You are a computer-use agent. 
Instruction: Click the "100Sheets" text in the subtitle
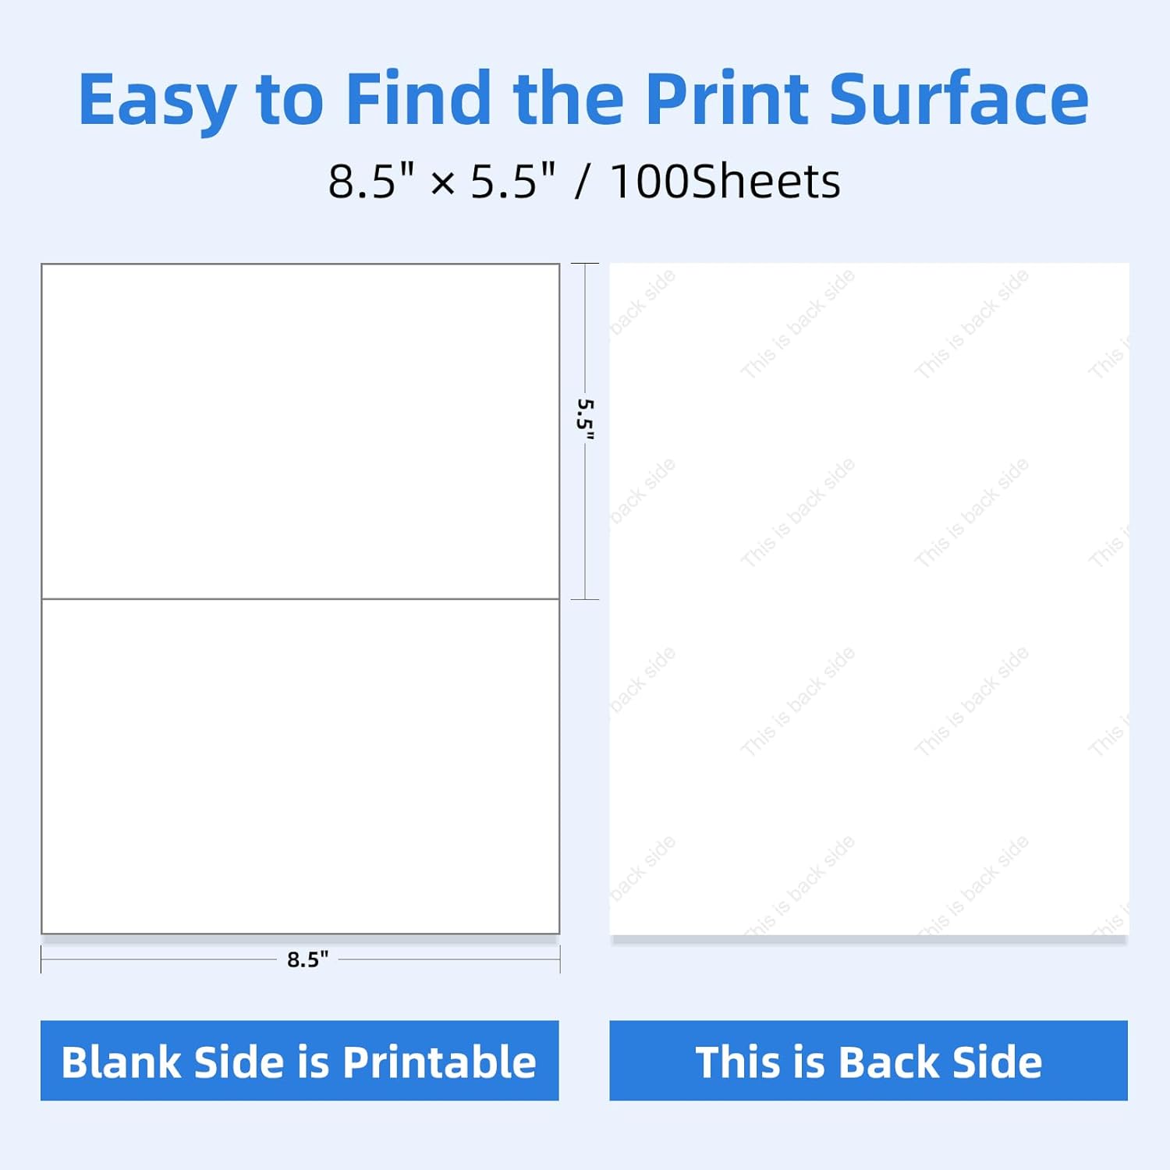[x=725, y=182]
